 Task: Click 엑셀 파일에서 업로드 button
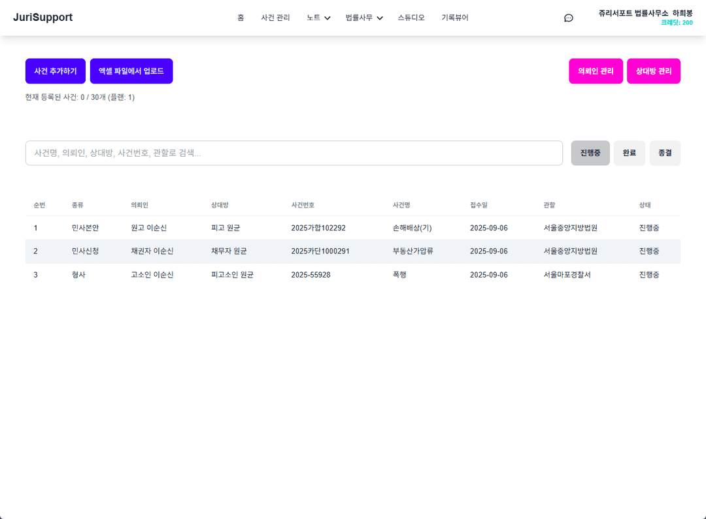tap(131, 71)
